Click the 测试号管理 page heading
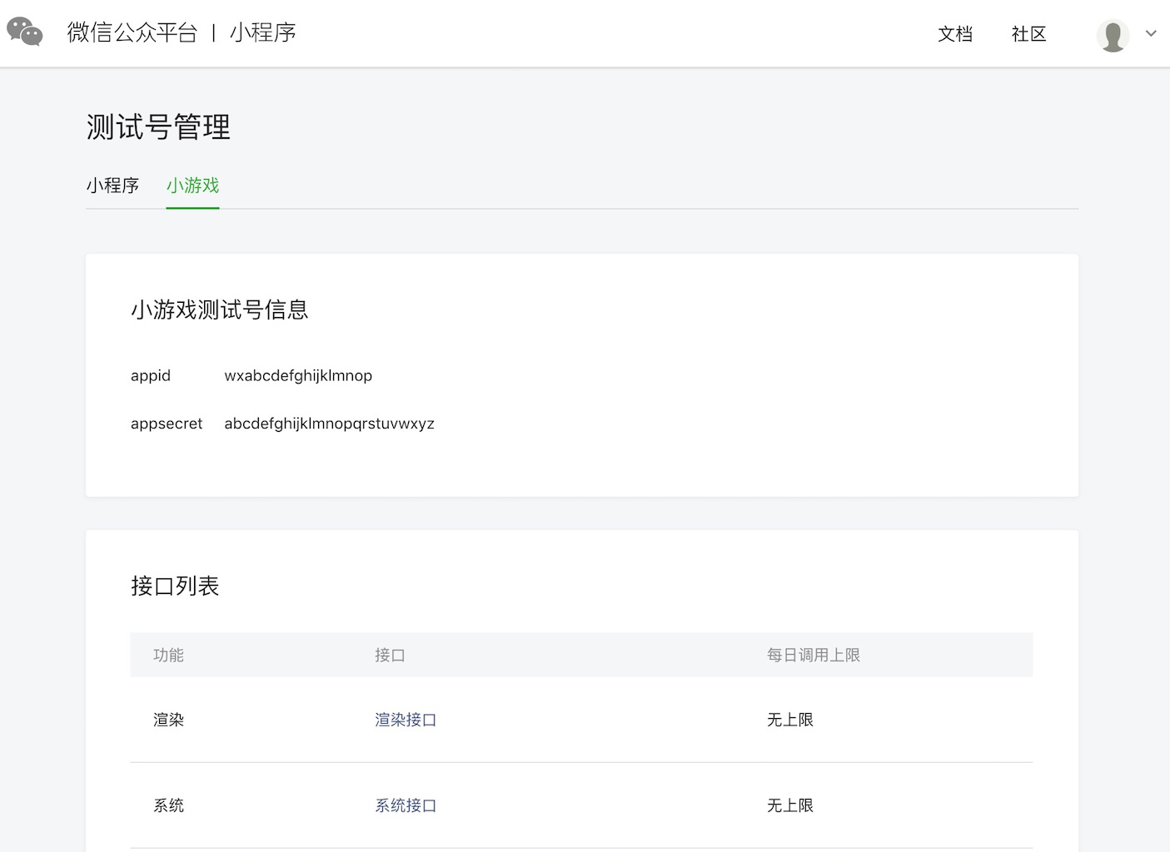The width and height of the screenshot is (1170, 852). [x=157, y=127]
